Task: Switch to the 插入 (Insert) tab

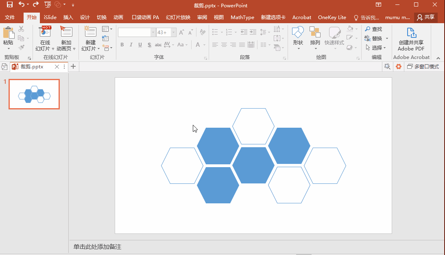Action: point(68,17)
